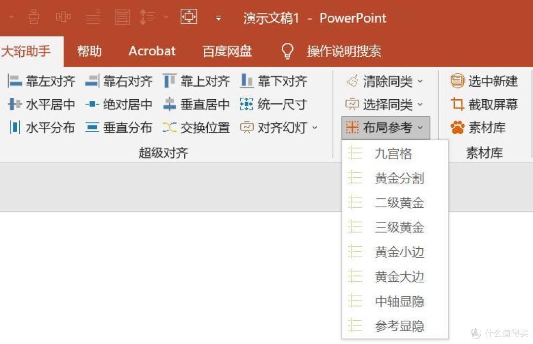The image size is (533, 344).
Task: Click the 靠左对齐 align-left icon
Action: pos(15,81)
